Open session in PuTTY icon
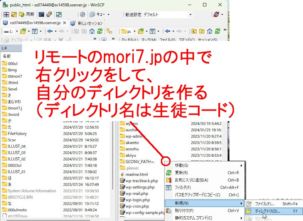The image size is (303, 221). coord(49,14)
